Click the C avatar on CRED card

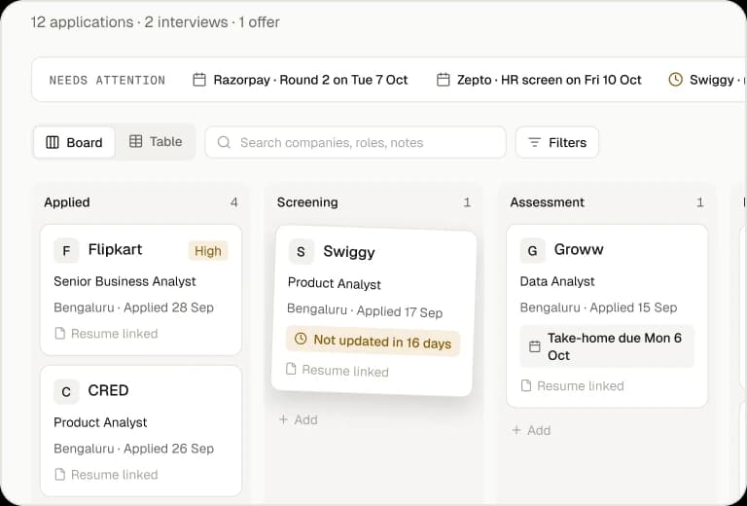[66, 391]
